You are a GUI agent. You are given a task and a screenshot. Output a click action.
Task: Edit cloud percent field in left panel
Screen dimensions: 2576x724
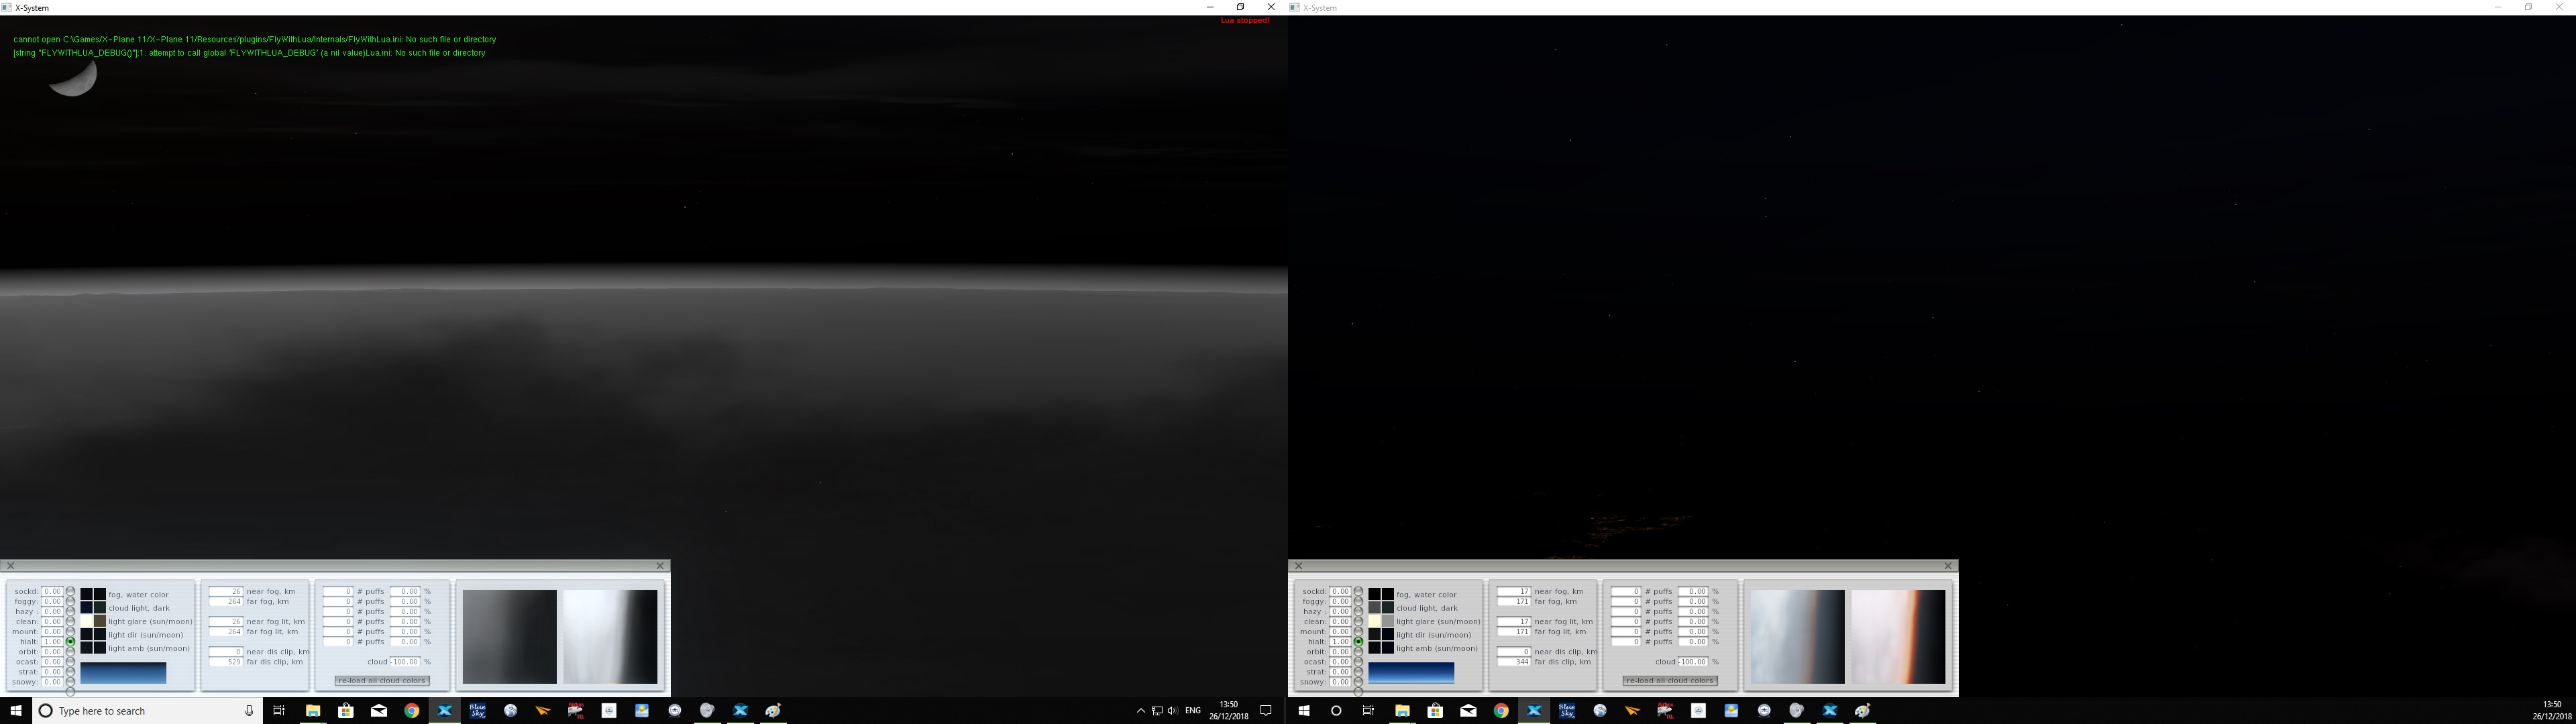[x=405, y=661]
